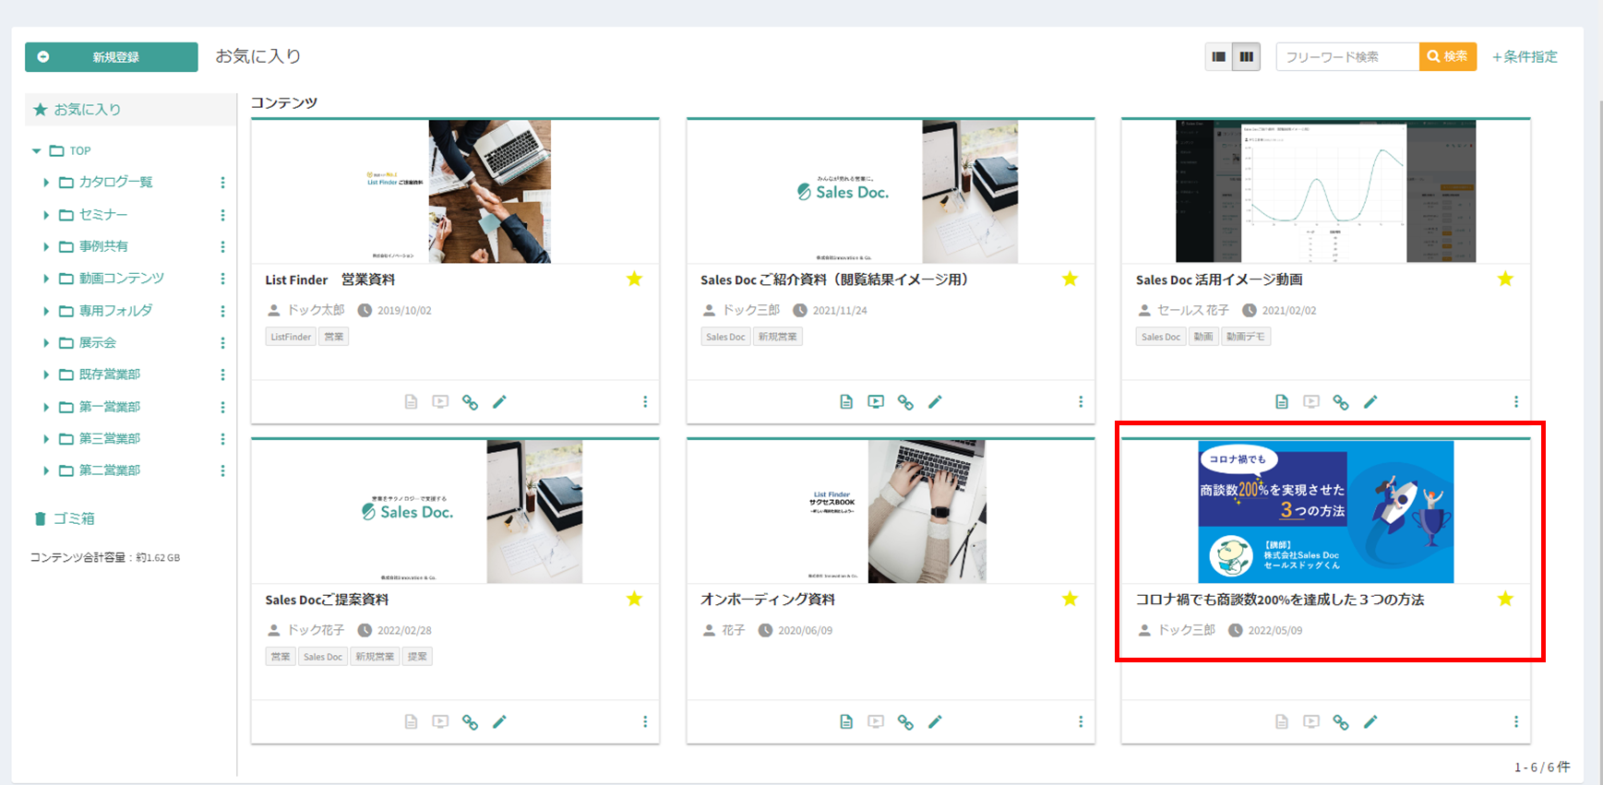Open more options on Sales Doc ご紹介資料 card
The width and height of the screenshot is (1603, 785).
(x=1081, y=402)
